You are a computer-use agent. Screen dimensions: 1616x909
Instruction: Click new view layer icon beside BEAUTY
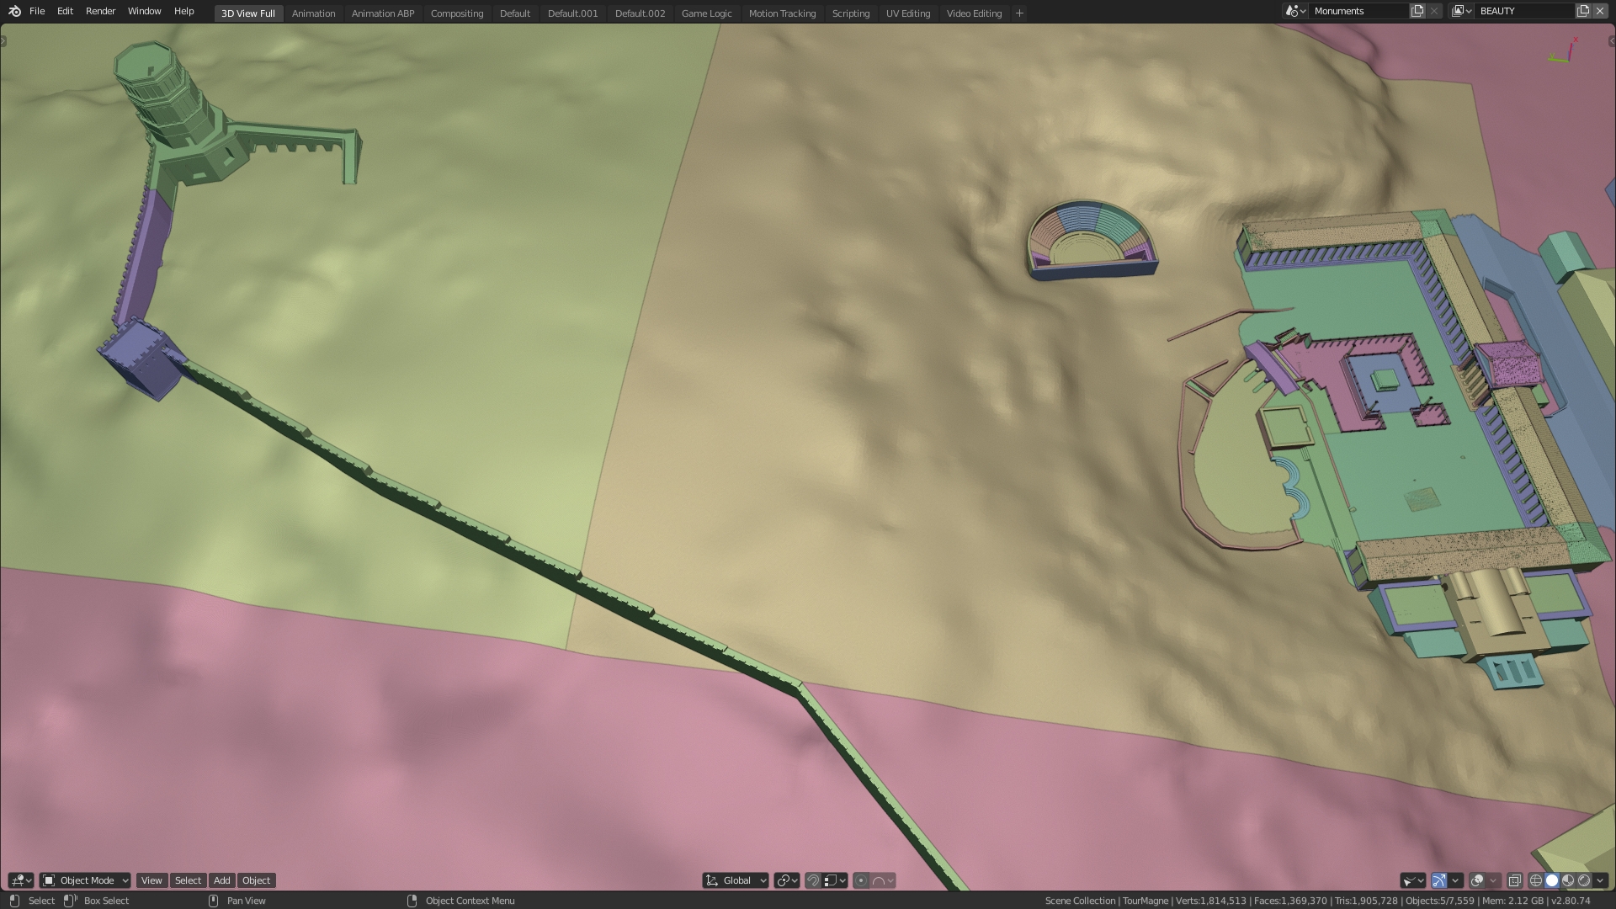point(1583,11)
